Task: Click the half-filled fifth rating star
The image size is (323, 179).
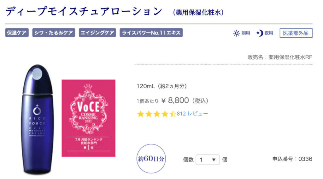Action: [173, 114]
